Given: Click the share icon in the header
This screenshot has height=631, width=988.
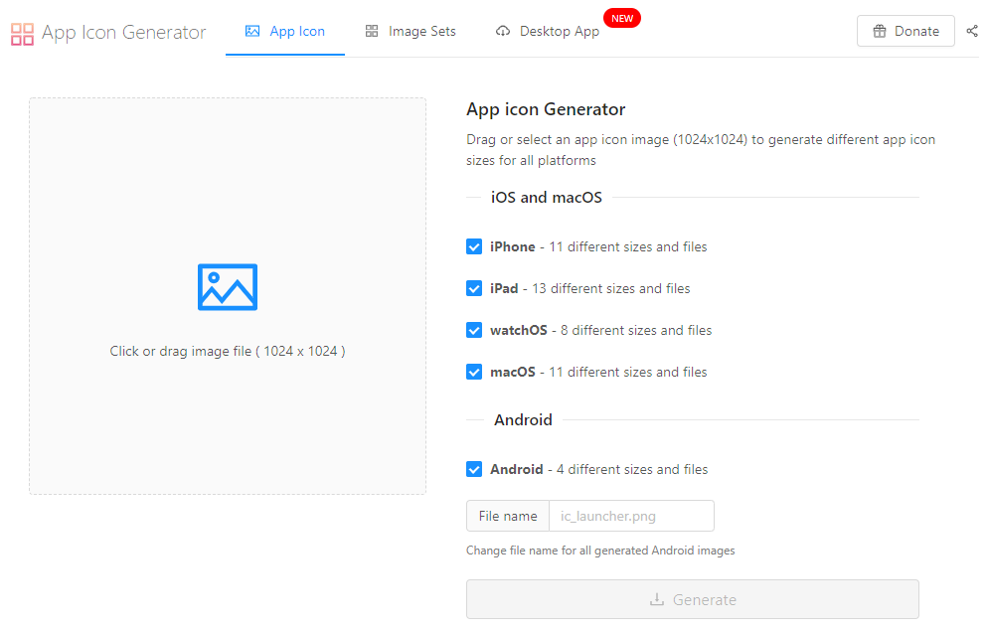Looking at the screenshot, I should (972, 31).
